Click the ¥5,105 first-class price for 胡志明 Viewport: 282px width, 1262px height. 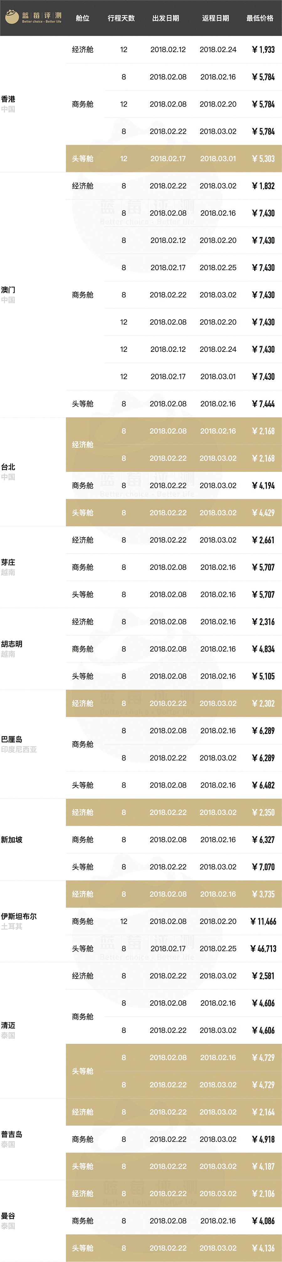click(263, 676)
